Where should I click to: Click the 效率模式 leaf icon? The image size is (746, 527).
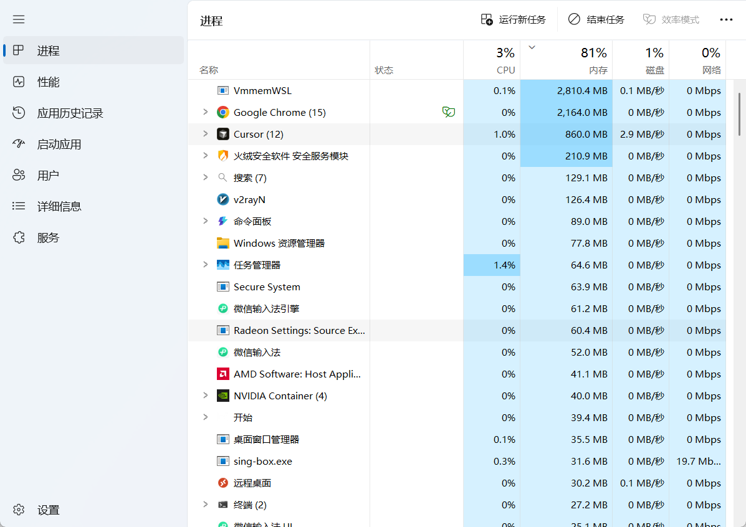point(649,19)
